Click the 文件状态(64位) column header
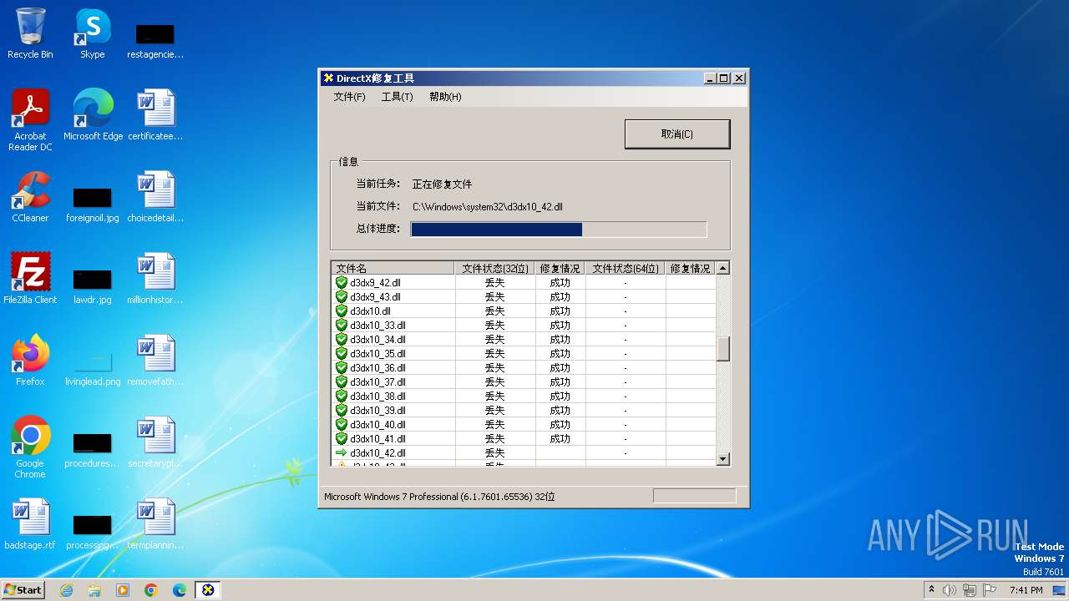Screen dimensions: 1069x601 (x=626, y=269)
